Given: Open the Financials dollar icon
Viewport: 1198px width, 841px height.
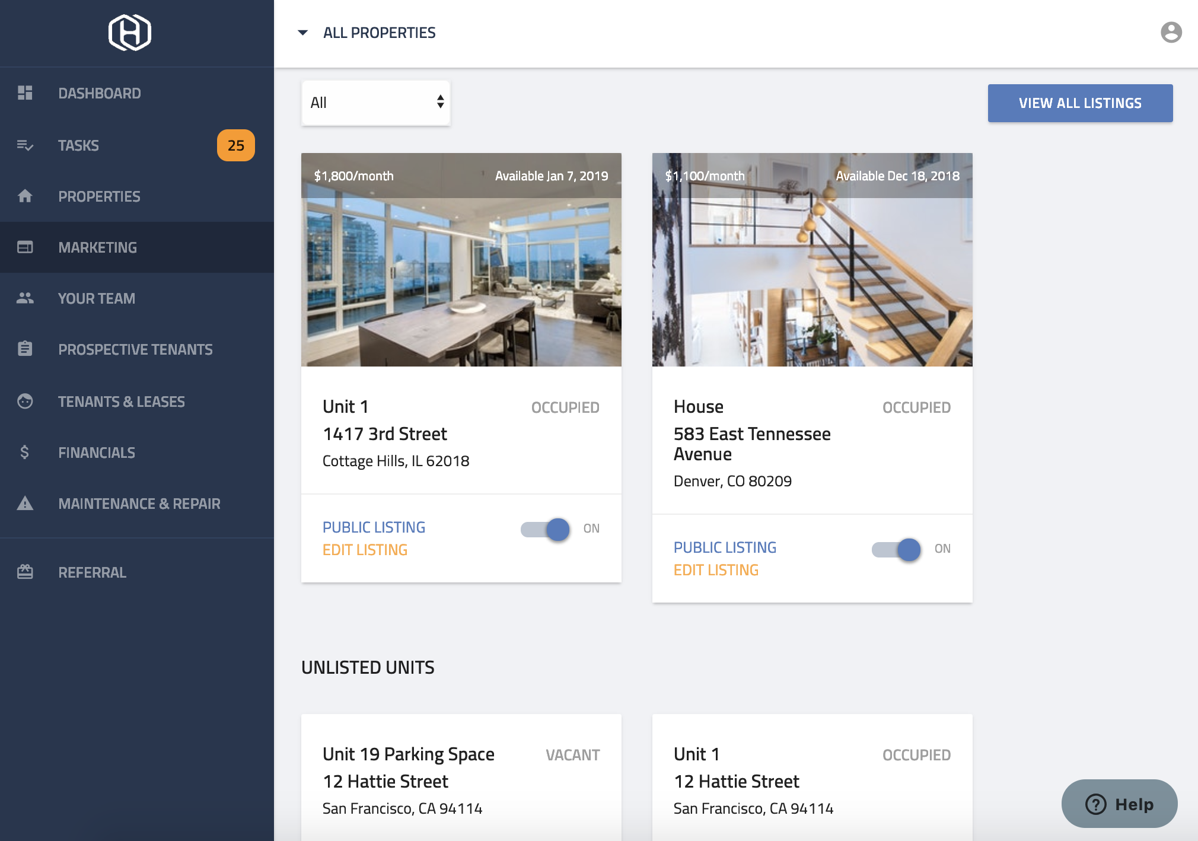Looking at the screenshot, I should (25, 453).
